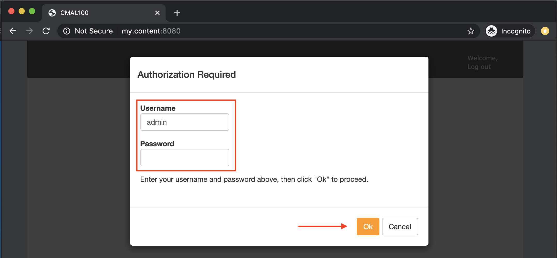
Task: Cancel the authorization dialog
Action: 400,227
